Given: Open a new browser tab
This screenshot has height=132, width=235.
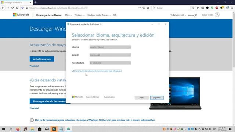Looking at the screenshot, I should pos(35,3).
